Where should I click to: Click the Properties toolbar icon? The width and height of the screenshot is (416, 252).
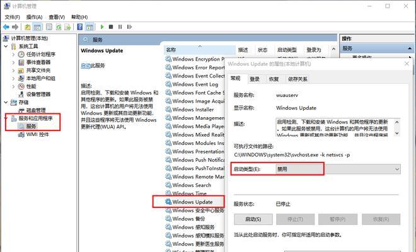[49, 27]
